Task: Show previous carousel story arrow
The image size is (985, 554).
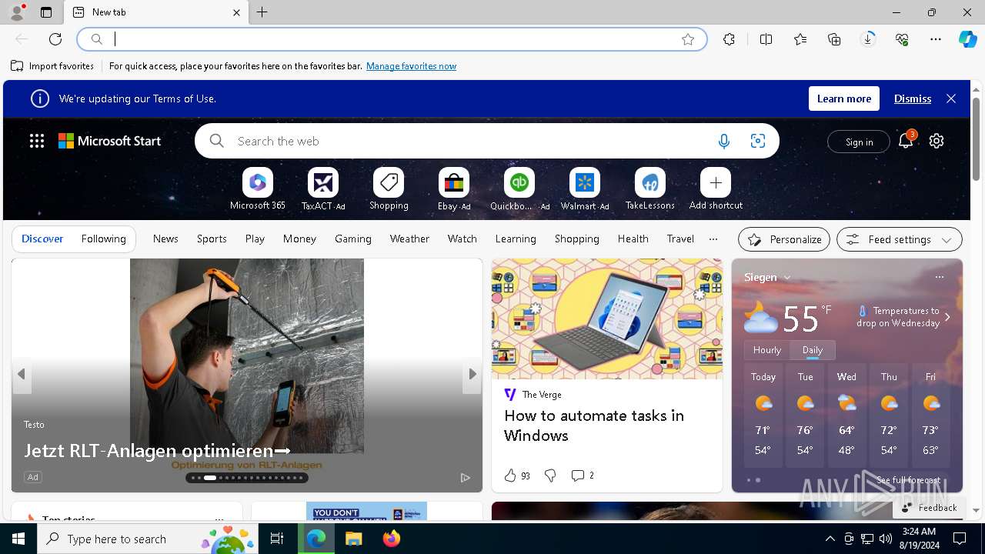Action: pos(22,375)
